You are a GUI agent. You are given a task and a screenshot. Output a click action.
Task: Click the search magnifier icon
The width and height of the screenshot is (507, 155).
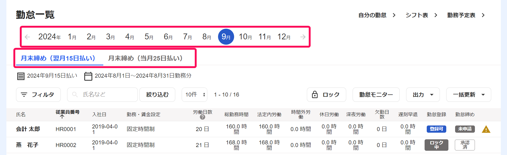(x=75, y=95)
